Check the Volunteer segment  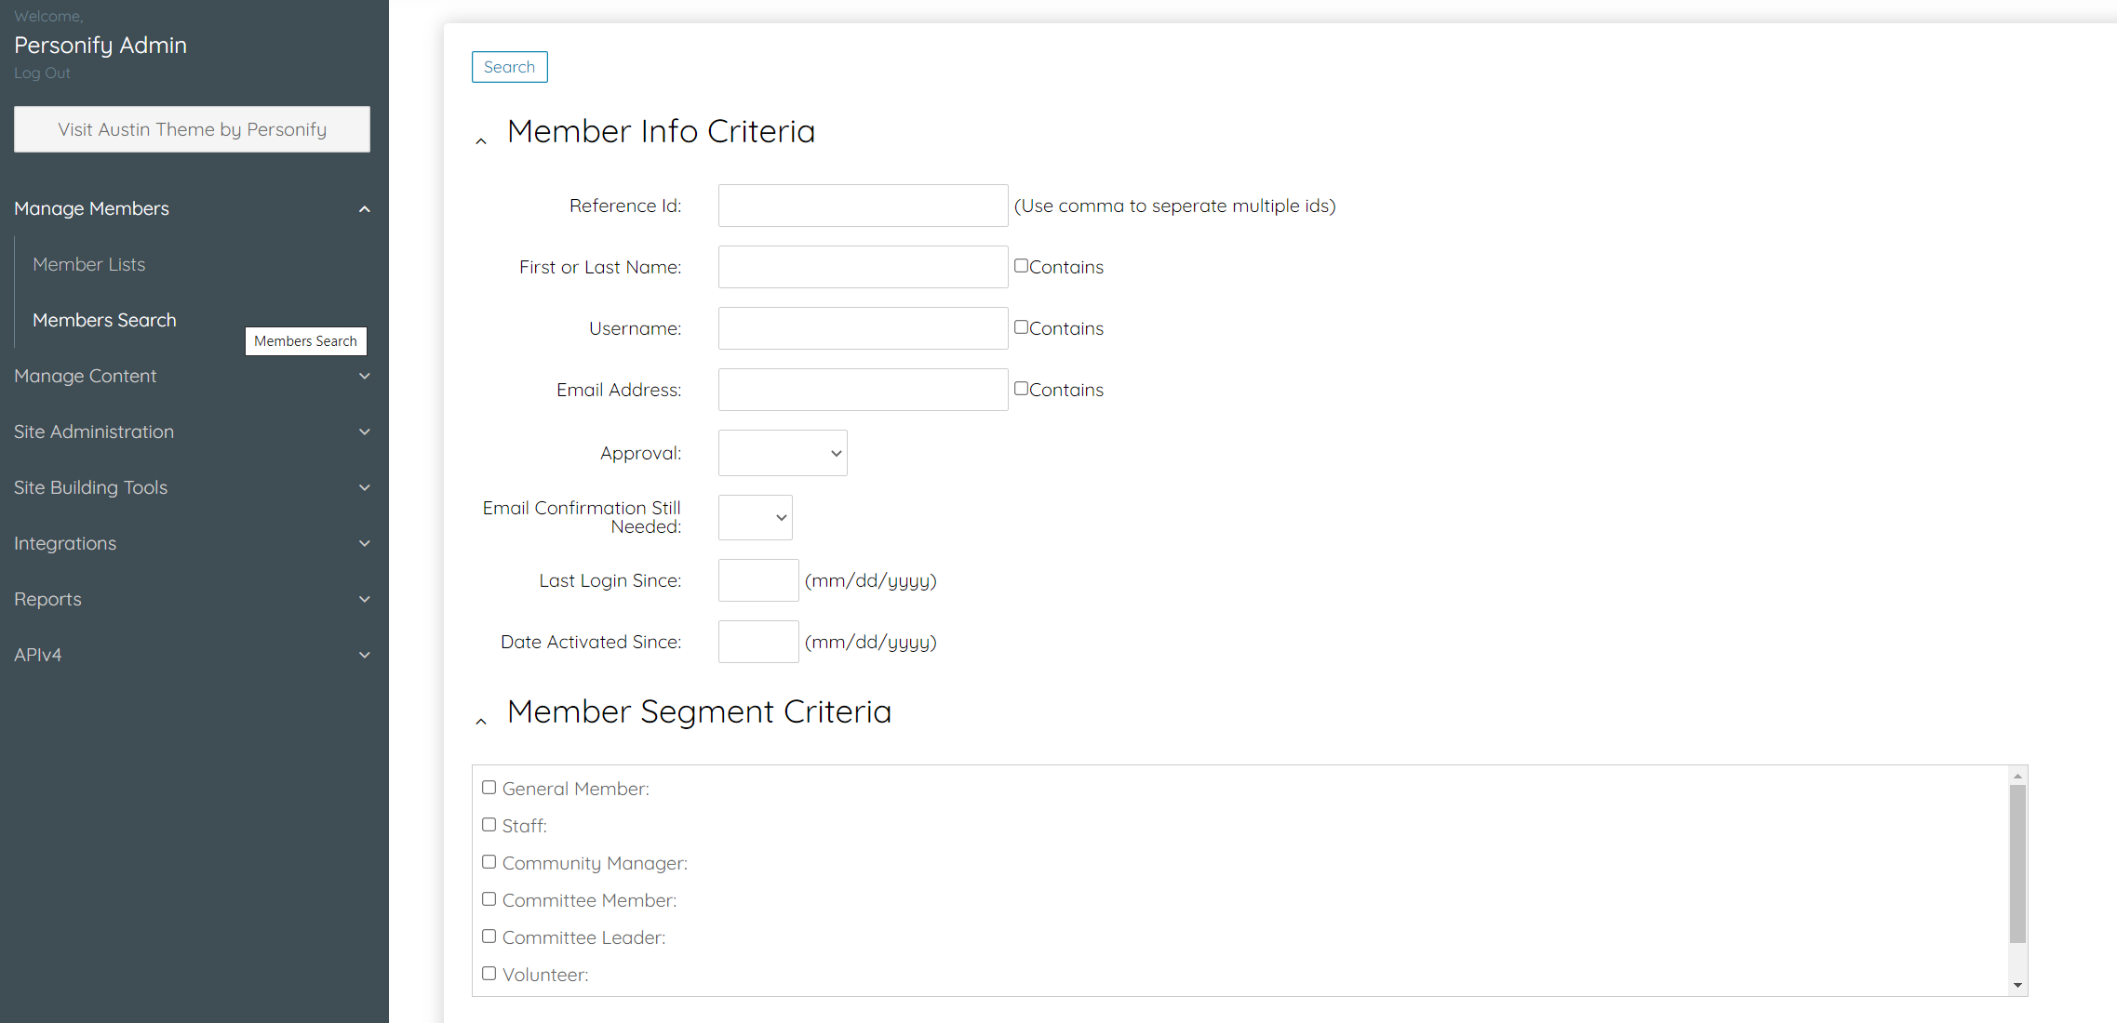tap(489, 974)
